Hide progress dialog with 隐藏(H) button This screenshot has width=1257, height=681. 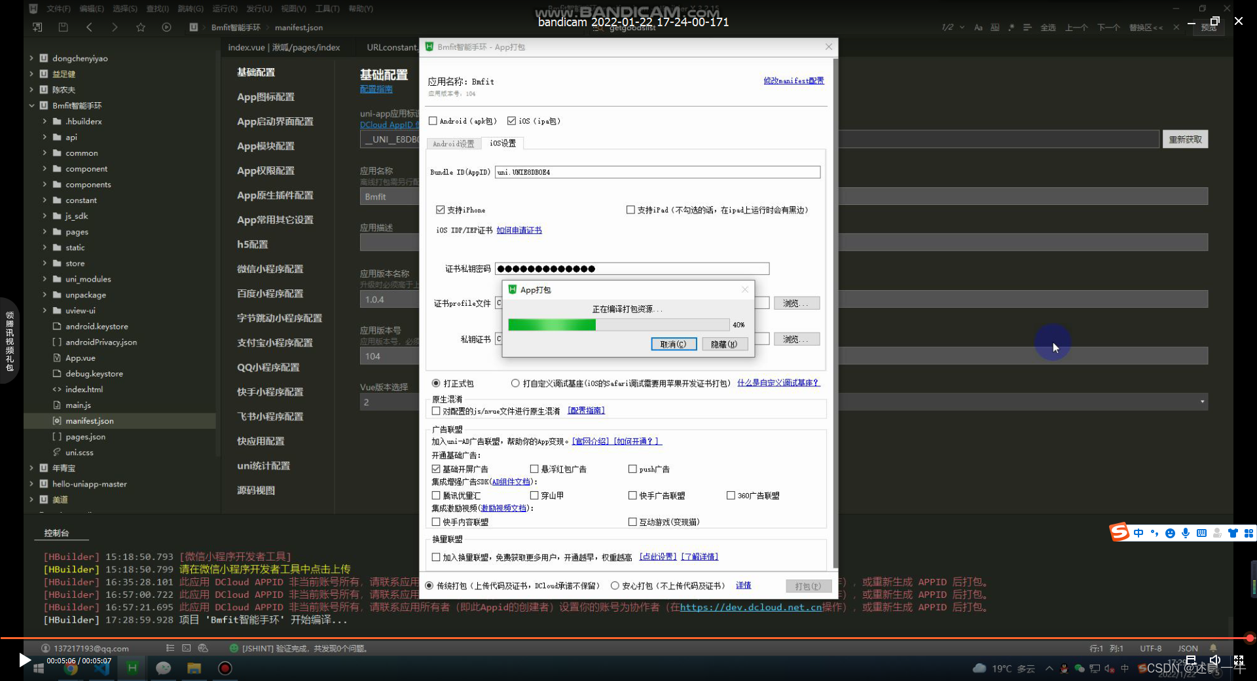(x=725, y=344)
